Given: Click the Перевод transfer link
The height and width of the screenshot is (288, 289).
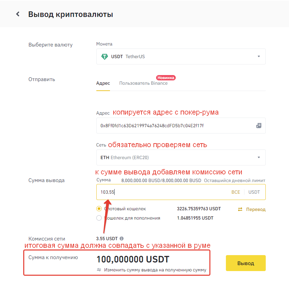Looking at the screenshot, I should coord(256,209).
